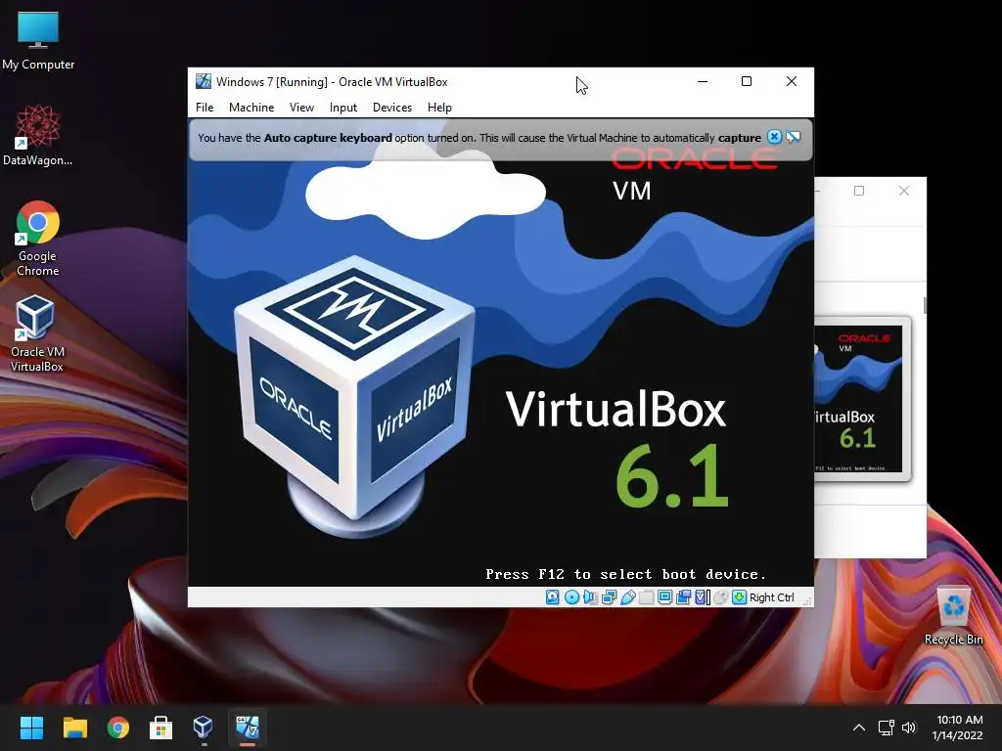
Task: Click the green keyboard capture arrow icon
Action: coord(740,597)
